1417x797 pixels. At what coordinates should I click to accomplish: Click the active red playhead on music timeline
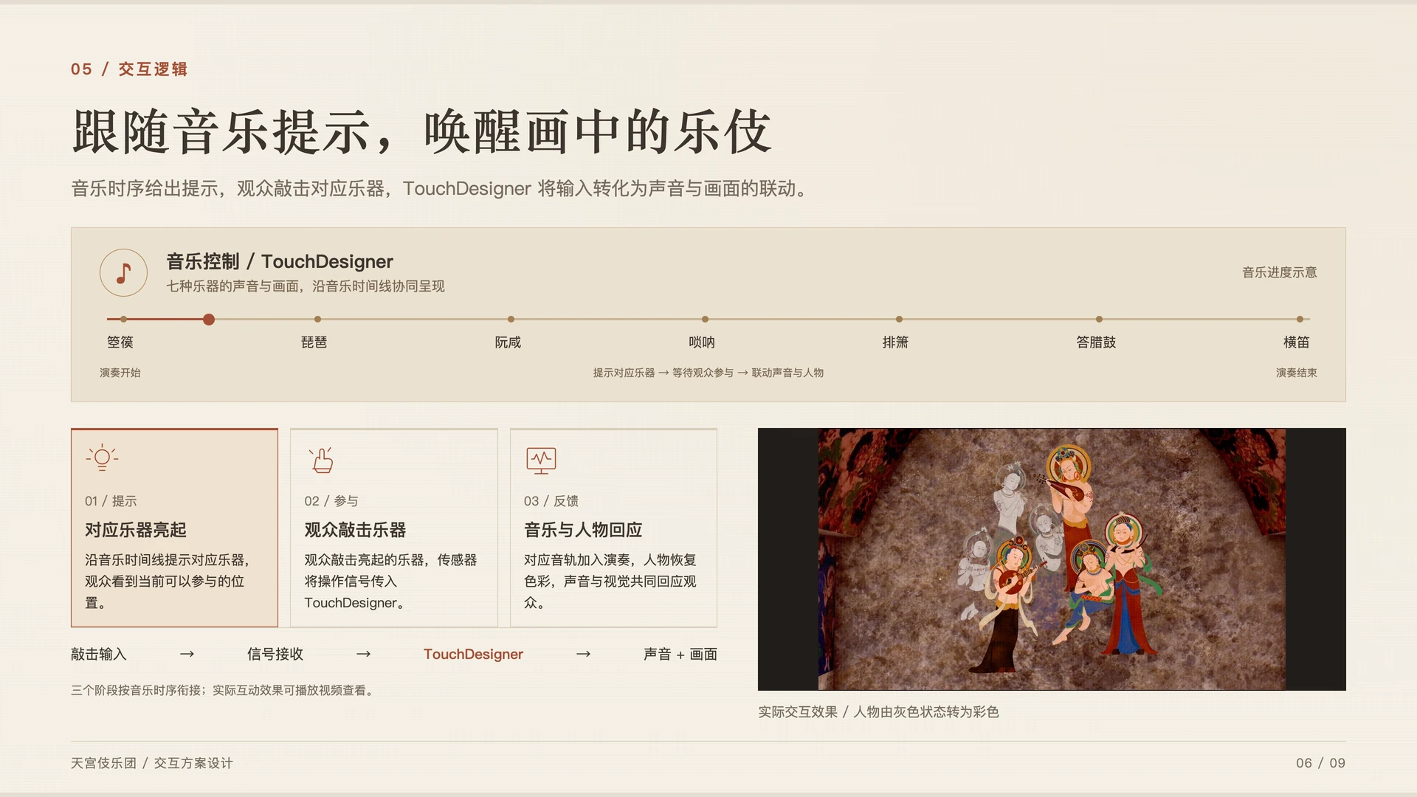(x=209, y=320)
